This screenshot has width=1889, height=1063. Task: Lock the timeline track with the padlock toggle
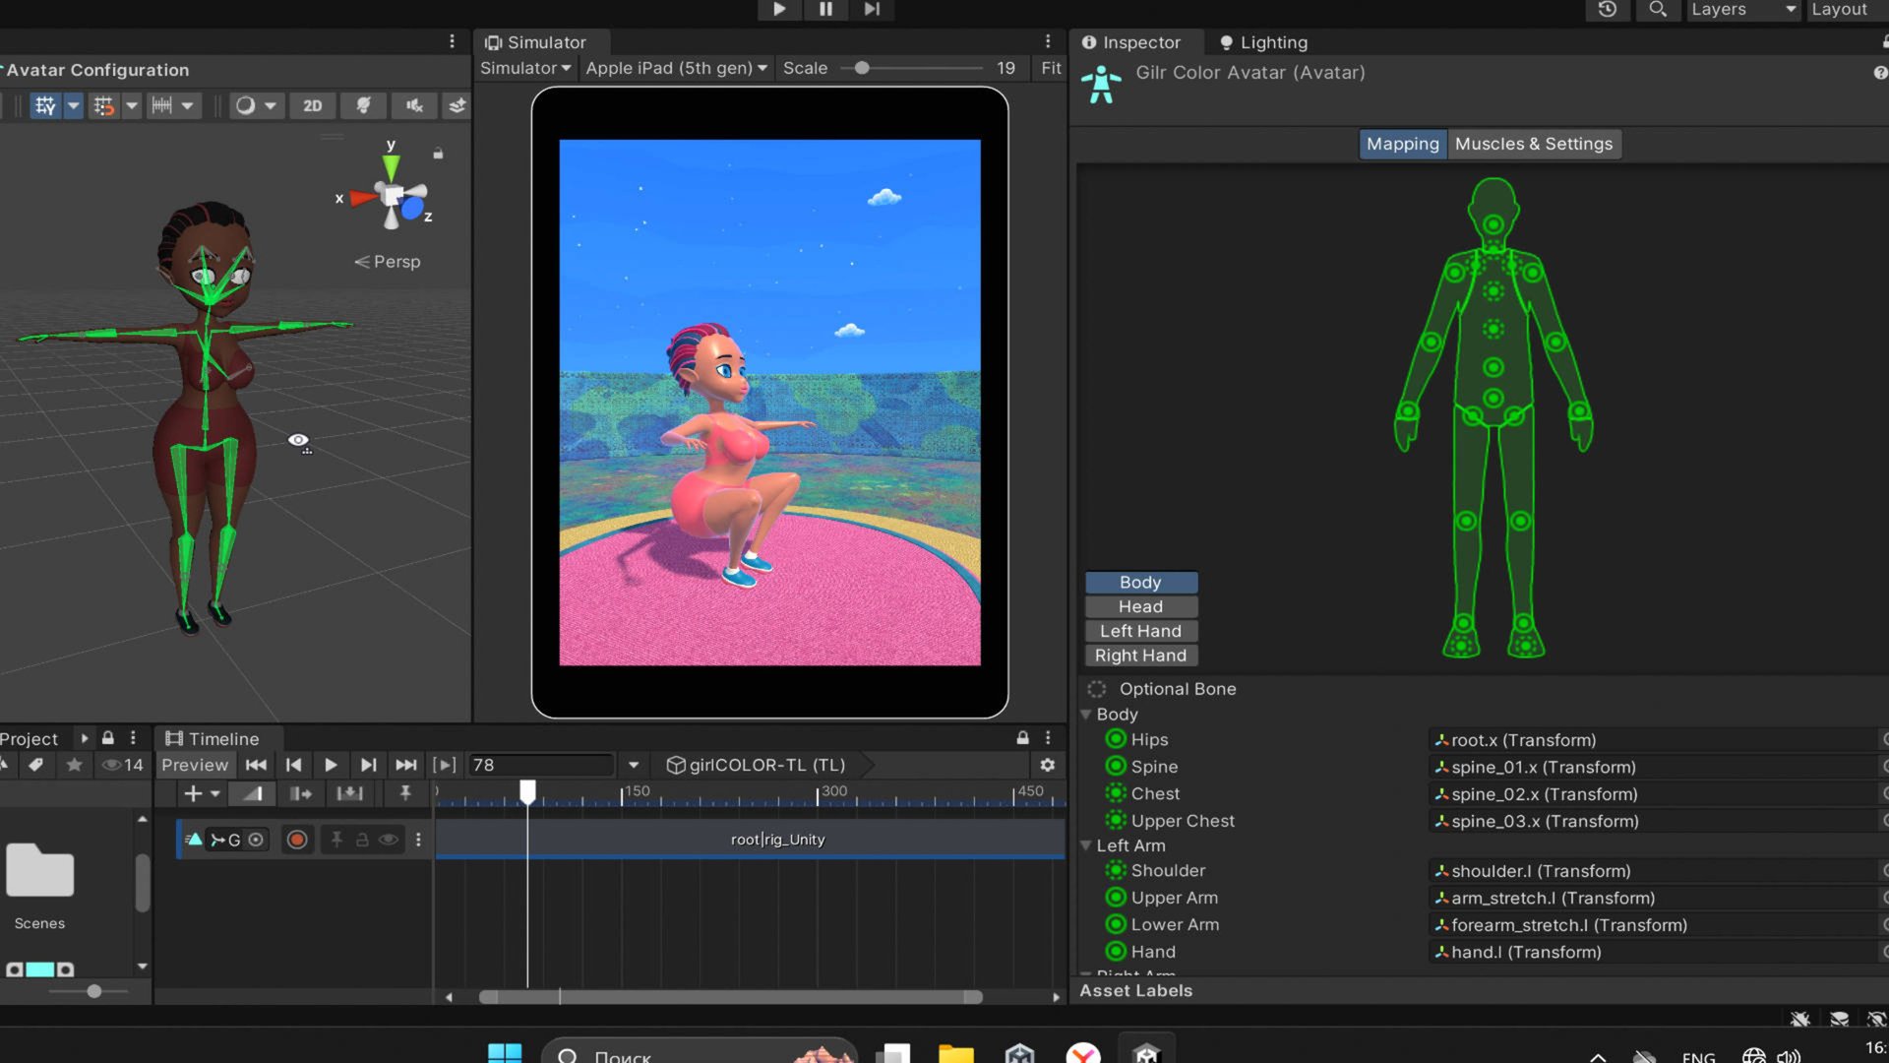(363, 840)
